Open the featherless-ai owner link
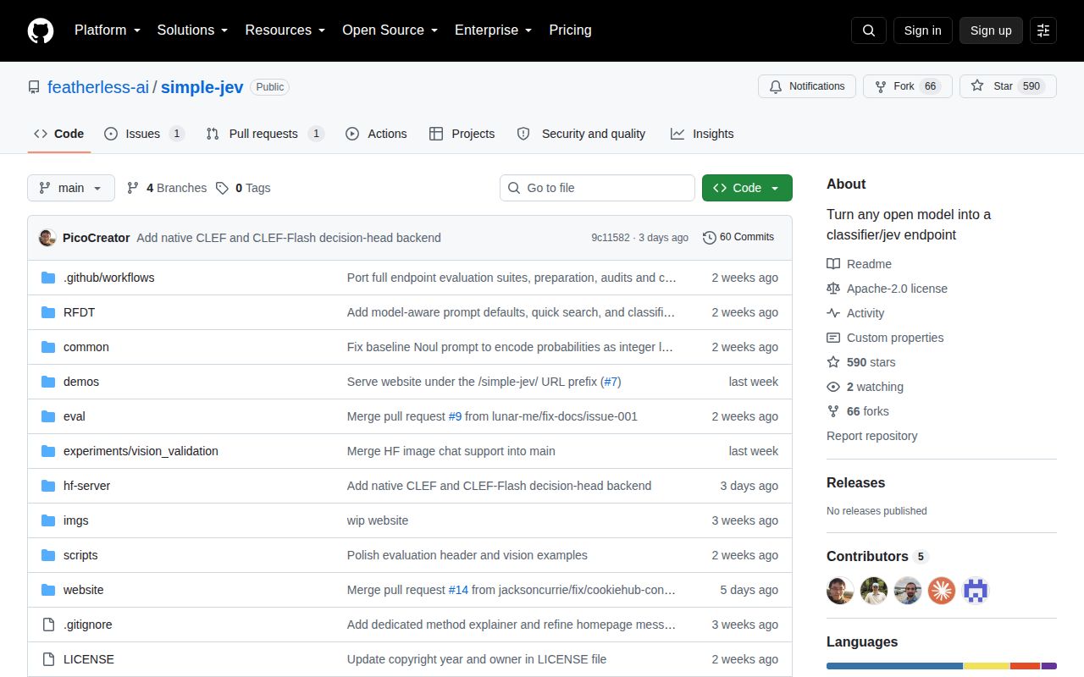 98,87
